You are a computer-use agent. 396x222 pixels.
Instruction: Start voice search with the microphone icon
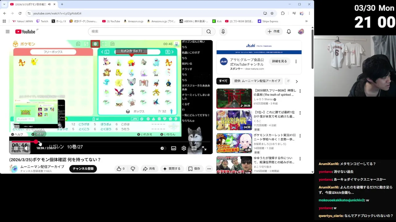pyautogui.click(x=223, y=31)
